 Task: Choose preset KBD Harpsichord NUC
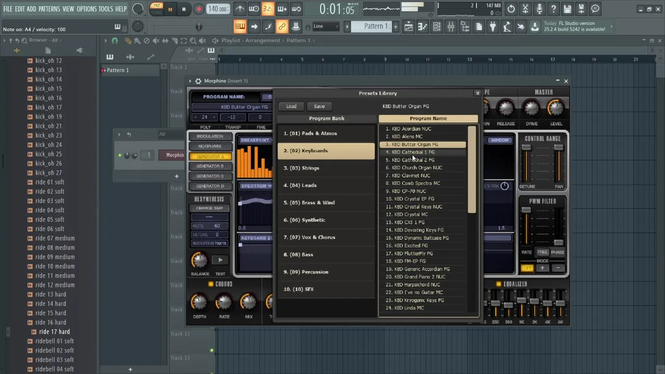point(423,285)
